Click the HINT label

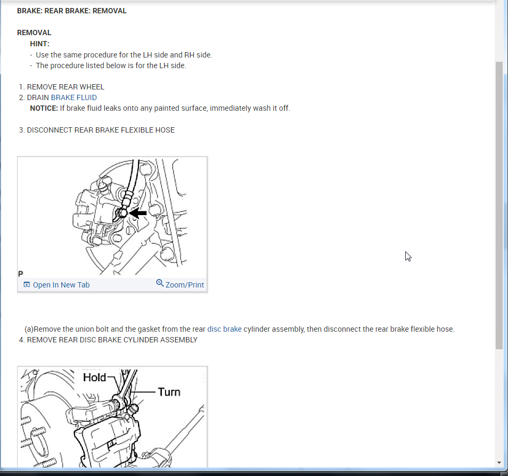pos(39,44)
